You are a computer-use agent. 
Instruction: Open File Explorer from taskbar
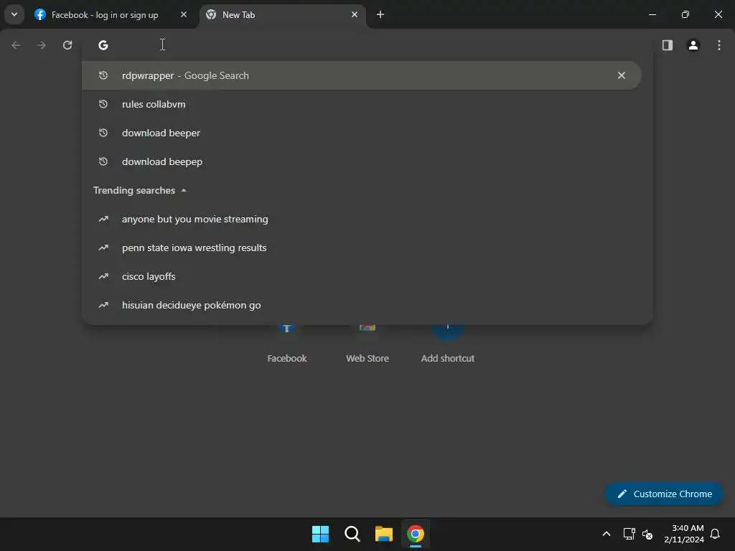pyautogui.click(x=383, y=534)
